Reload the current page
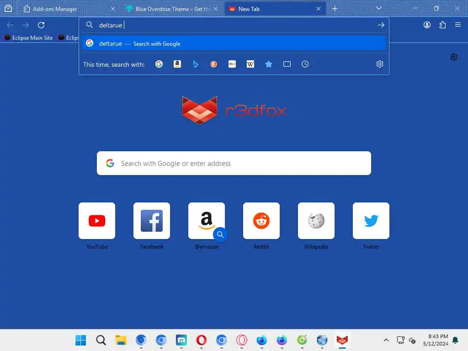468x351 pixels. 41,25
